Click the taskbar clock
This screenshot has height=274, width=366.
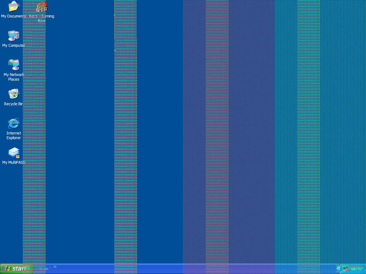356,269
